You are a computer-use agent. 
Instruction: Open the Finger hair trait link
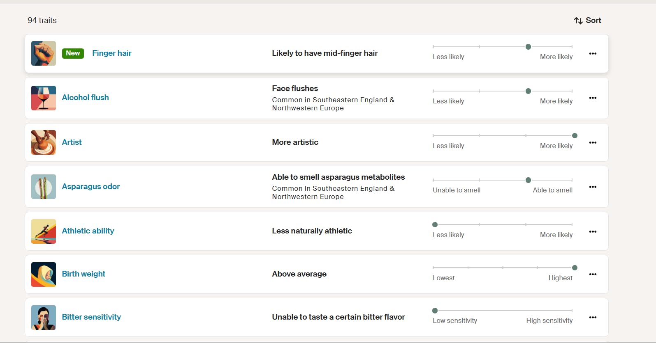112,53
